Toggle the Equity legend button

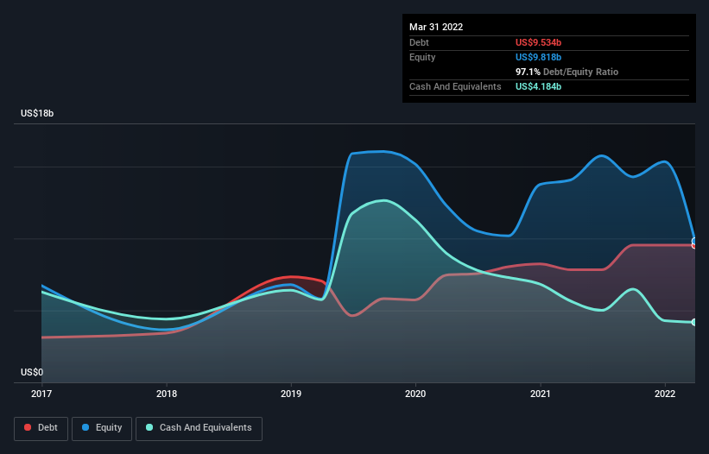point(102,428)
